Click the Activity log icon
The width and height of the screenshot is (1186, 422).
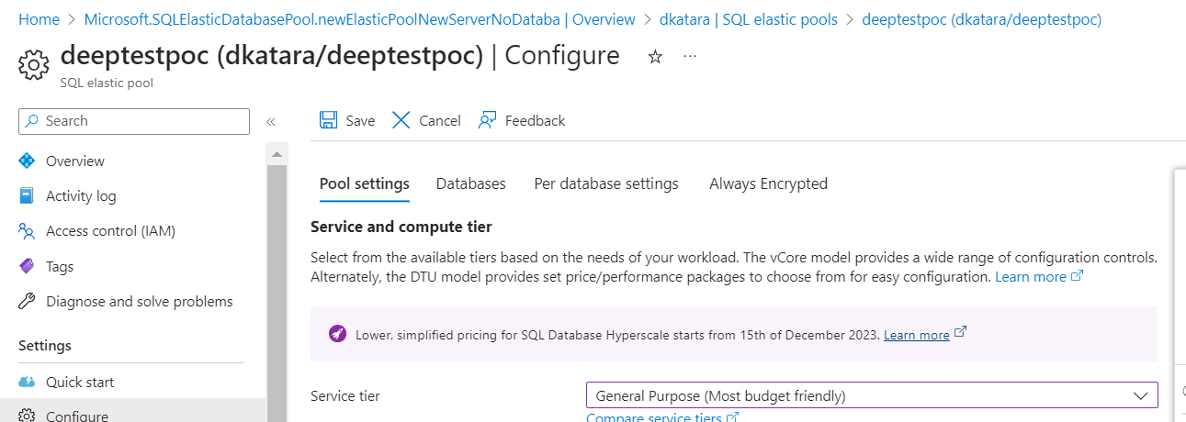coord(28,195)
